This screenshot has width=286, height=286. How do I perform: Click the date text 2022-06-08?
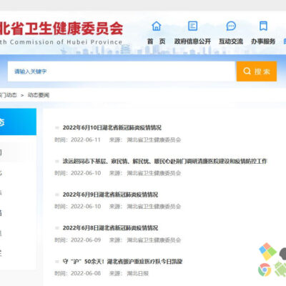tap(86, 273)
